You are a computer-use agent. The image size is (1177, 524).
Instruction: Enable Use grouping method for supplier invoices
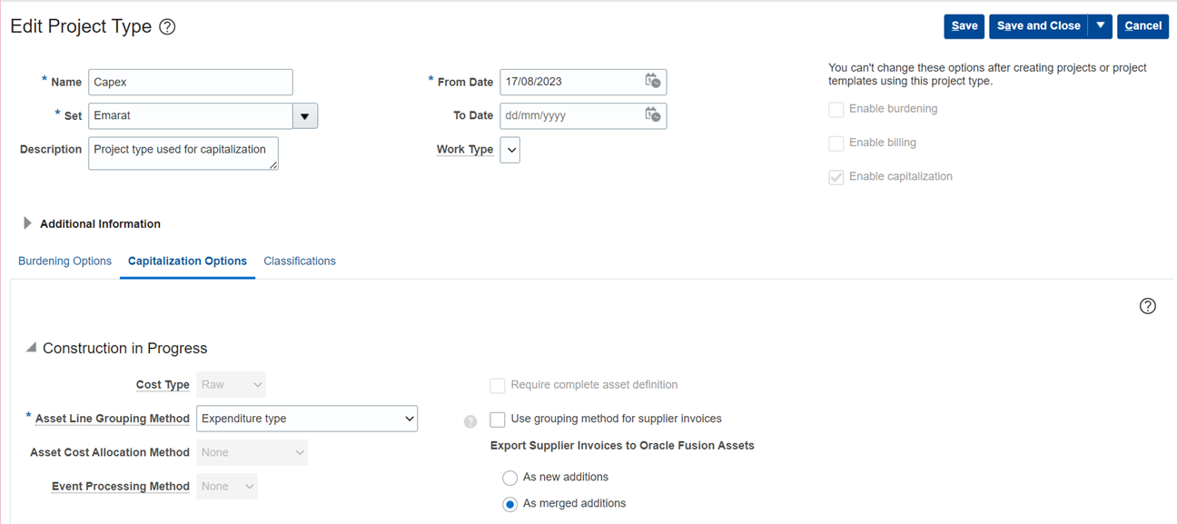tap(497, 420)
